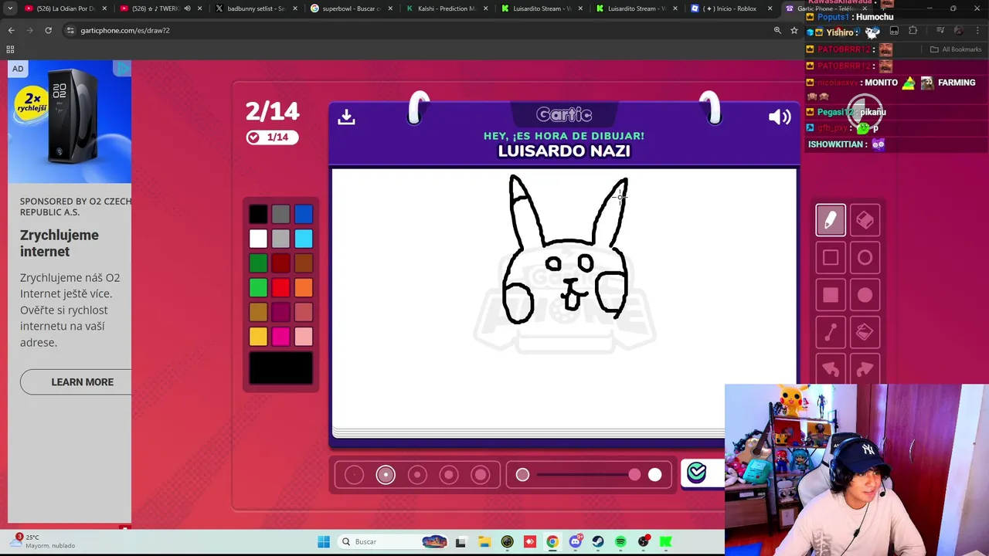Pick the dark gray color swatch
This screenshot has height=556, width=989.
280,214
